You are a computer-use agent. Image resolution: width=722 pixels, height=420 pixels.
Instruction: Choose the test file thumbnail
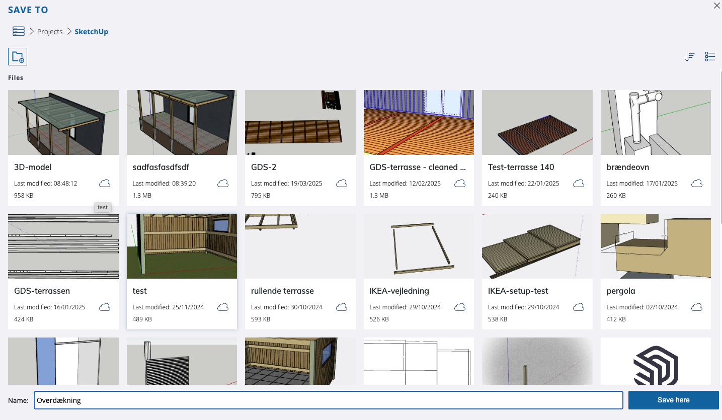tap(182, 246)
